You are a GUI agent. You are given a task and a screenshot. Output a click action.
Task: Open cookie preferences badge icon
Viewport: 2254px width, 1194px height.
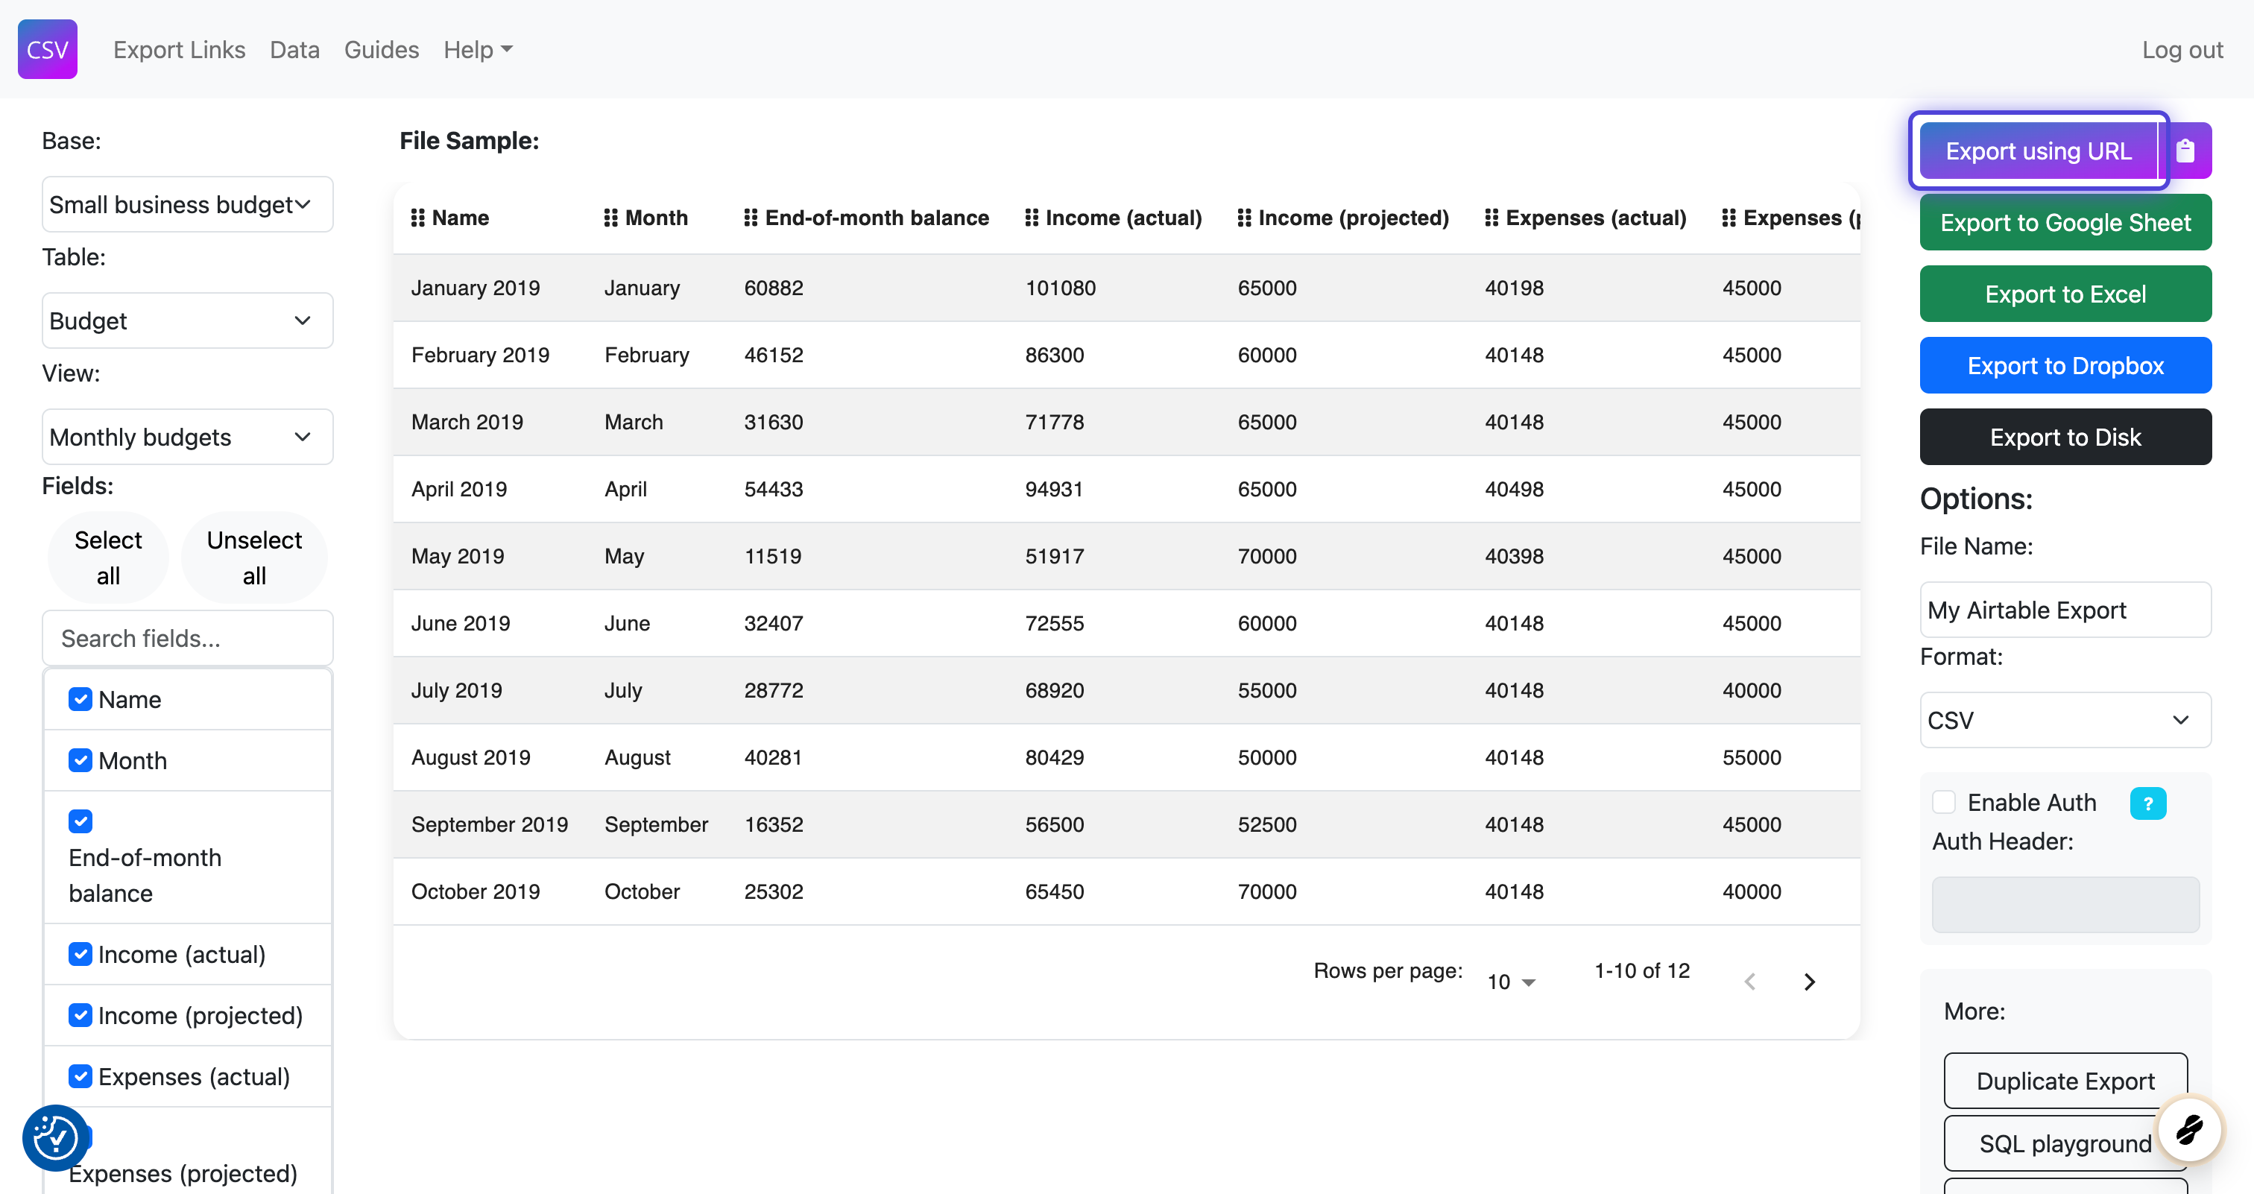(55, 1137)
